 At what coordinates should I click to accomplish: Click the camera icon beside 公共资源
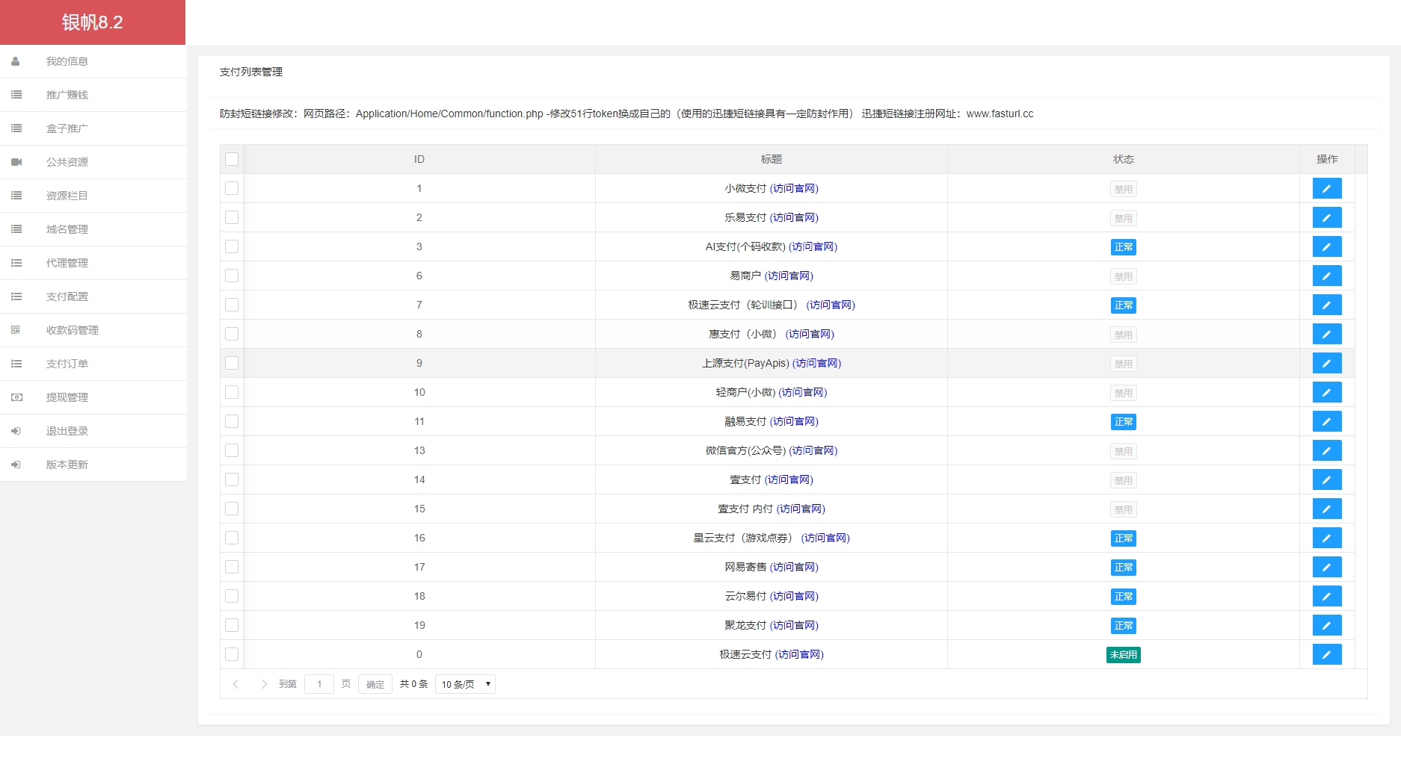coord(16,162)
